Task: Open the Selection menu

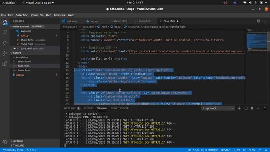Action: tap(22, 15)
